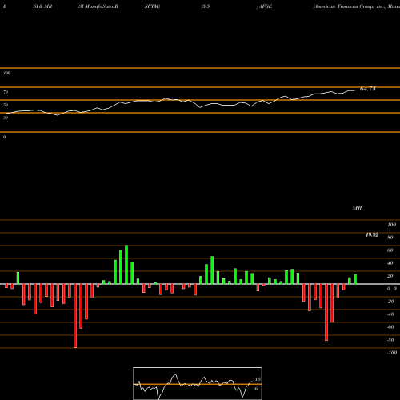Click the 0 label below the RSI chart
The width and height of the screenshot is (400, 400).
[x=4, y=137]
